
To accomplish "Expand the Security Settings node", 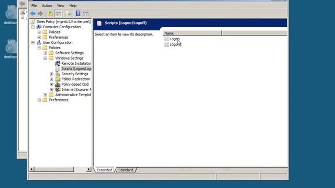I will tap(51, 74).
